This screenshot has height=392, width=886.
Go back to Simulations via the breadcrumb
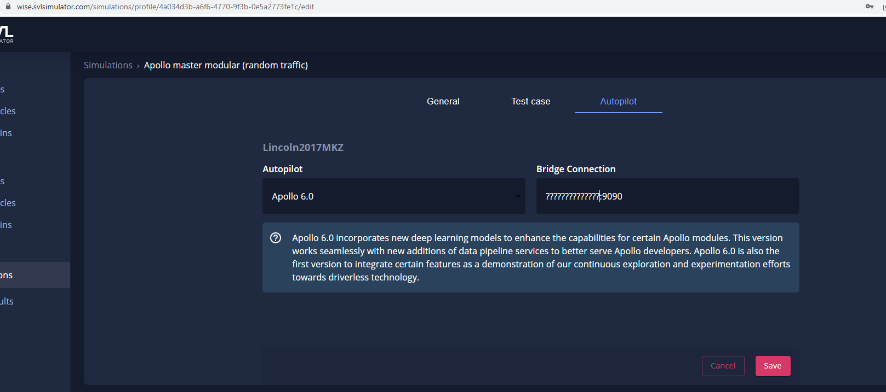[x=108, y=65]
